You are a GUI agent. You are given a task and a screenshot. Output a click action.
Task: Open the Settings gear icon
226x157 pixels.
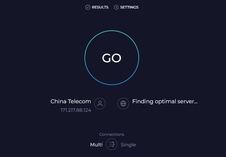116,7
